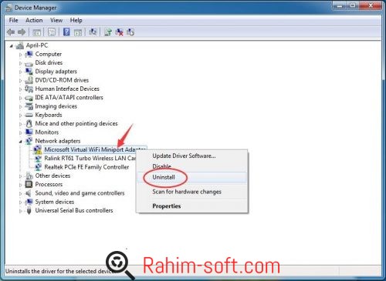
Task: Select Realtek PCIe FE Family Controller
Action: [x=86, y=167]
